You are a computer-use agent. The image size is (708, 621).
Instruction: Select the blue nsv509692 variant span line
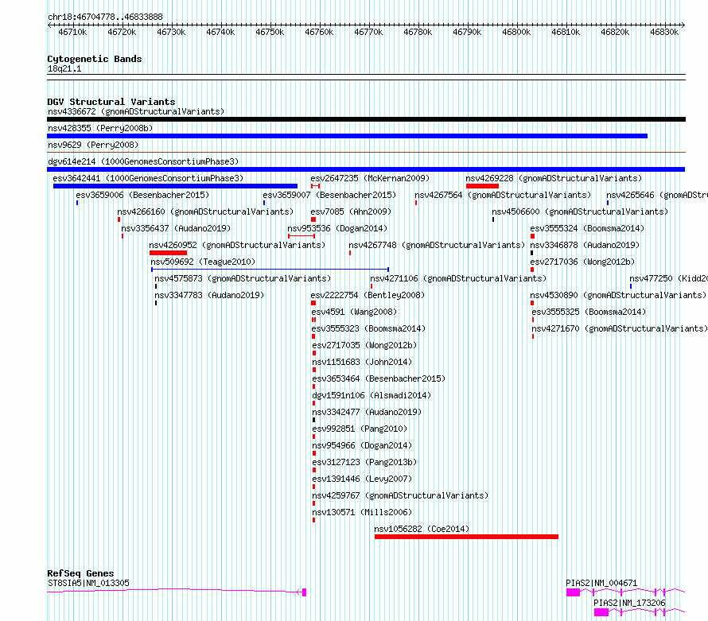pyautogui.click(x=270, y=270)
